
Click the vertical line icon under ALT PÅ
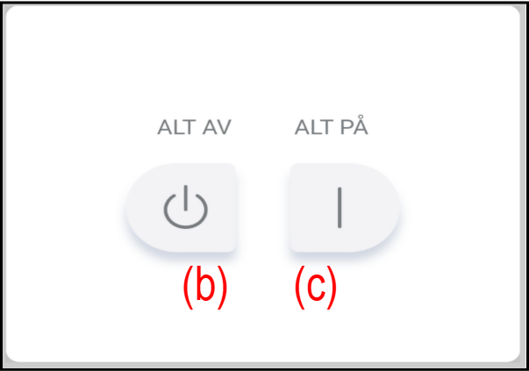point(340,208)
